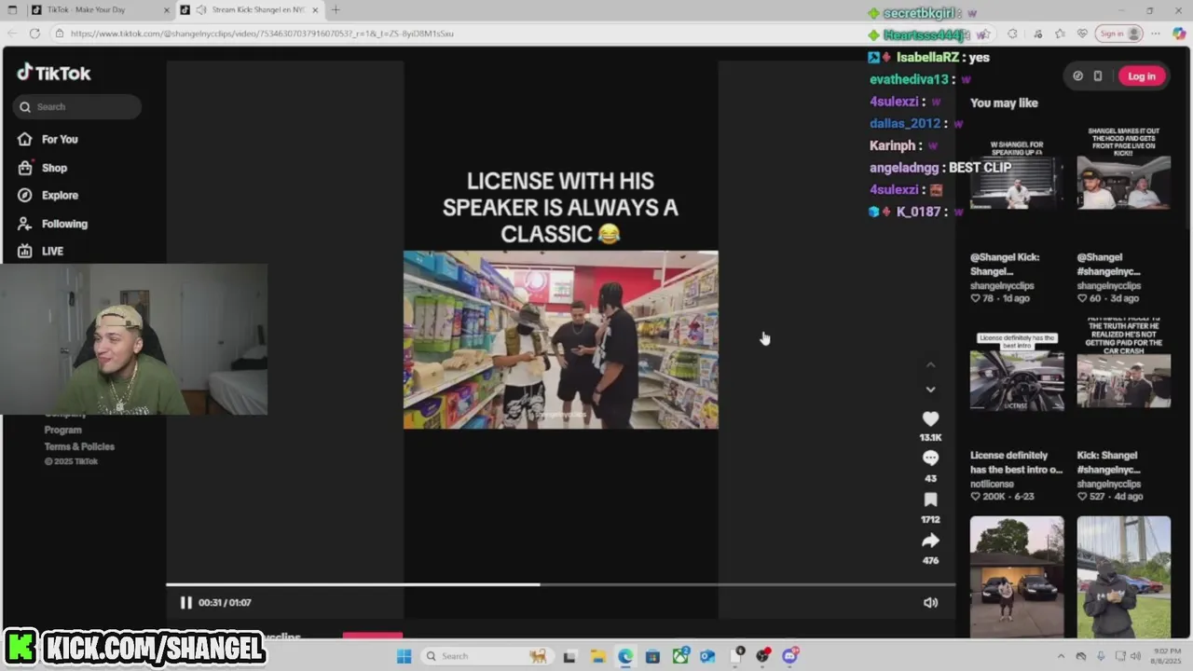Pause the playing video

185,603
